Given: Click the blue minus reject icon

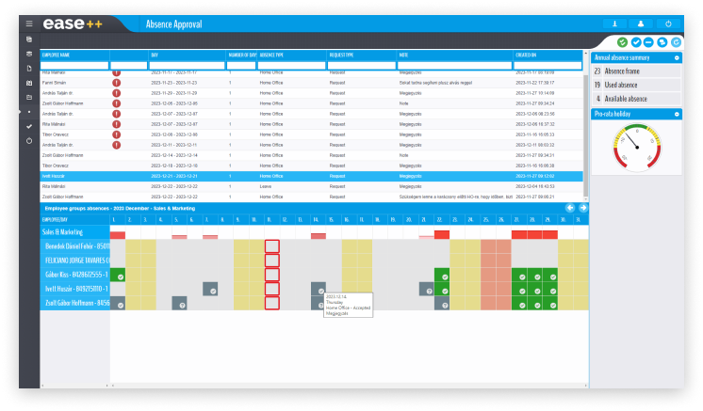Looking at the screenshot, I should (648, 42).
